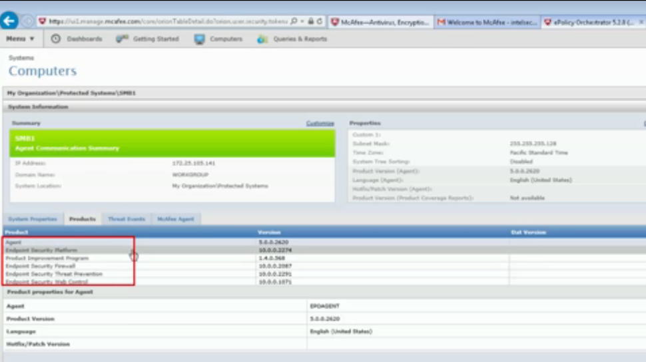Open Computers from navigation bar
The image size is (646, 362).
click(x=226, y=39)
